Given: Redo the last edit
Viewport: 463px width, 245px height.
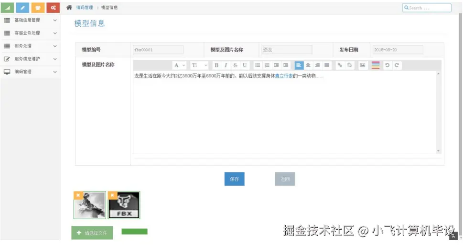Looking at the screenshot, I should (397, 65).
